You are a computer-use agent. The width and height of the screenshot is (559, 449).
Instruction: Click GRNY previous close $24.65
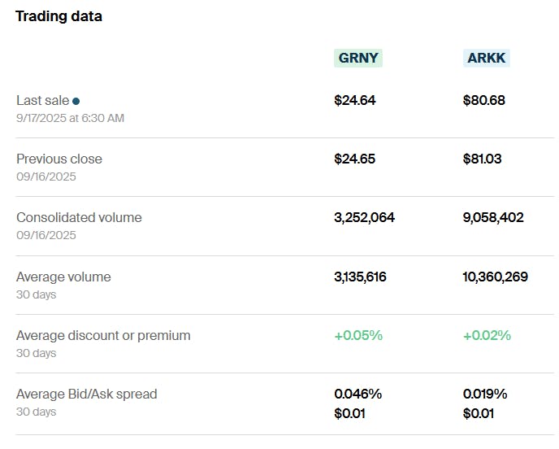coord(355,159)
